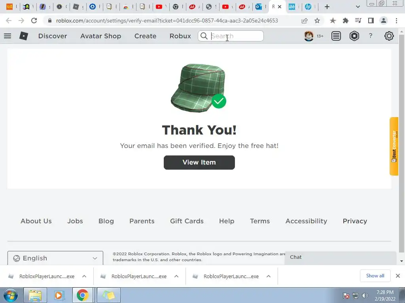Click the solid star bookmarks extension icon
The height and width of the screenshot is (303, 405).
pyautogui.click(x=333, y=21)
